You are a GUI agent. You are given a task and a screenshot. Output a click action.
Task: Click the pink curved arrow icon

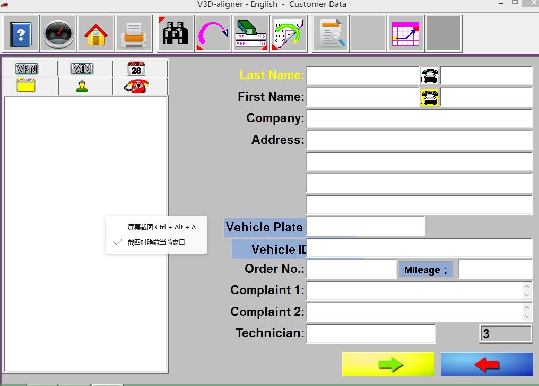coord(213,34)
